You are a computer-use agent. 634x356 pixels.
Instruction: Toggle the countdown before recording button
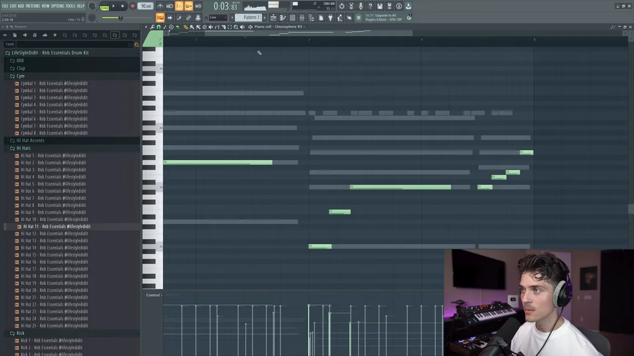click(x=179, y=6)
